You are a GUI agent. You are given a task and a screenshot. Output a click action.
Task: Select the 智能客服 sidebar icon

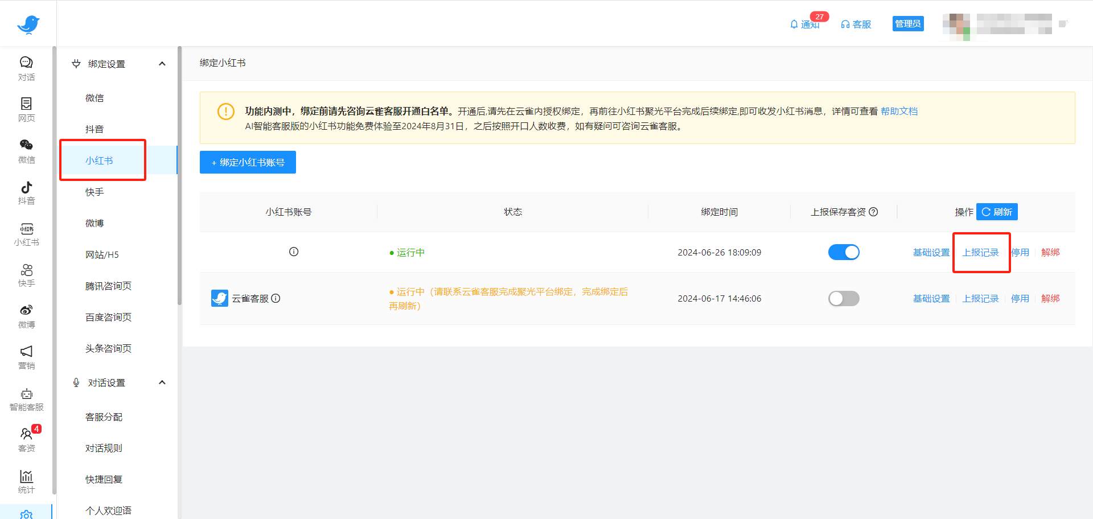click(x=26, y=398)
